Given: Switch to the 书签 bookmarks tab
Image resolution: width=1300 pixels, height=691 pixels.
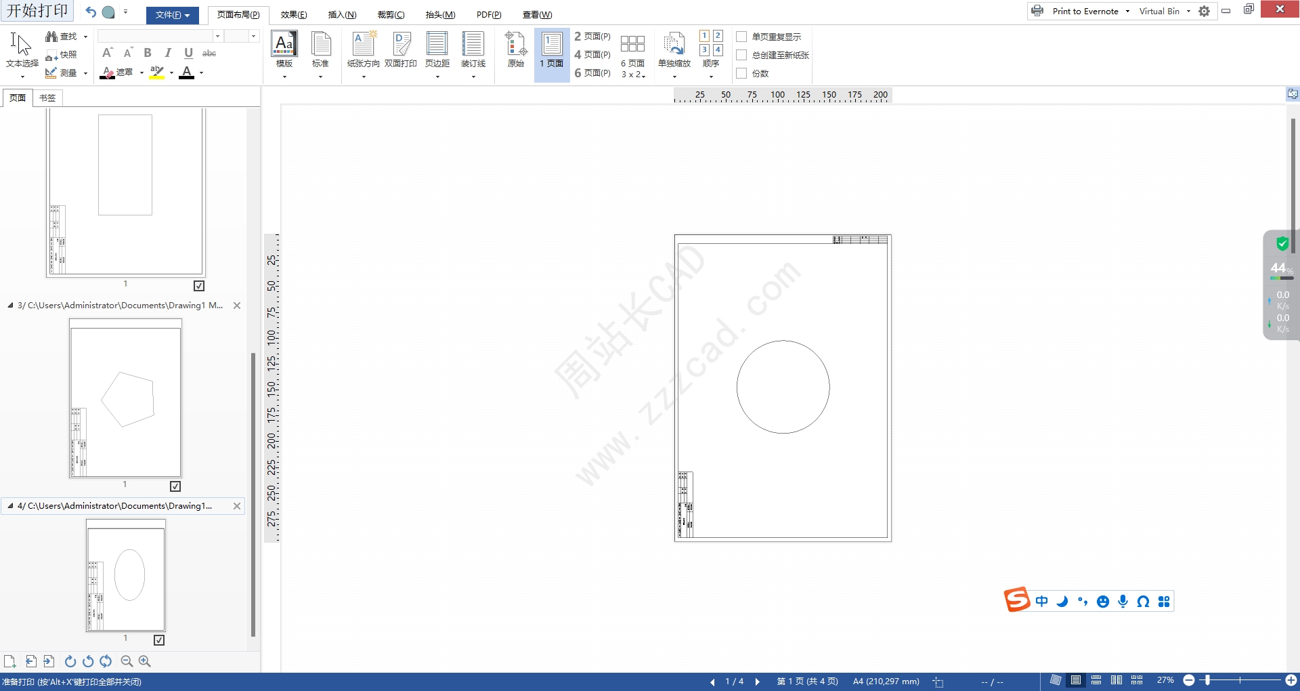Looking at the screenshot, I should 47,98.
